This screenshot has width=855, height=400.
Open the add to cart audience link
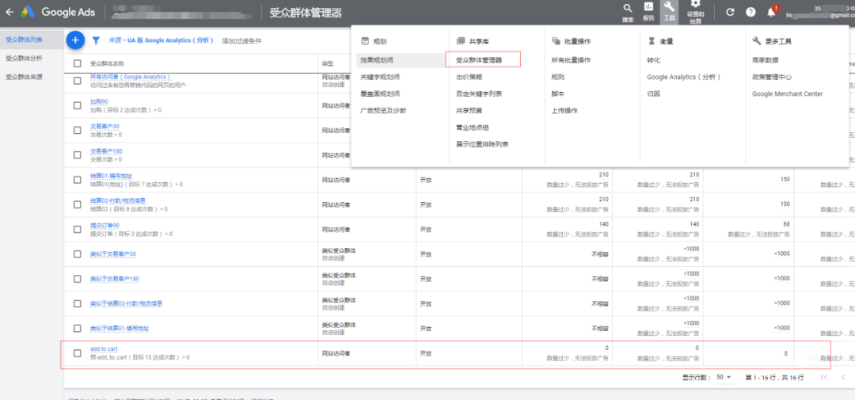click(x=104, y=349)
